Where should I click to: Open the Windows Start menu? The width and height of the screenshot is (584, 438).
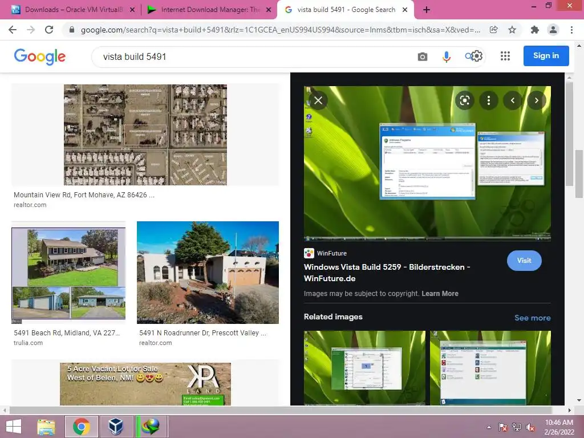[x=14, y=427]
